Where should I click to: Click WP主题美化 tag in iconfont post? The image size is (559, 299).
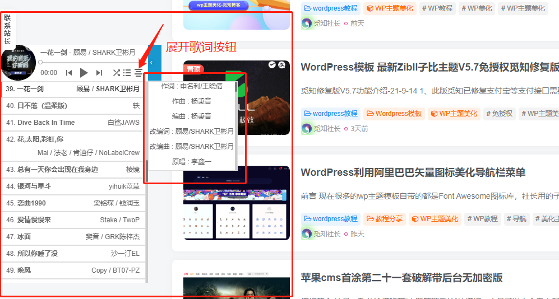(435, 218)
